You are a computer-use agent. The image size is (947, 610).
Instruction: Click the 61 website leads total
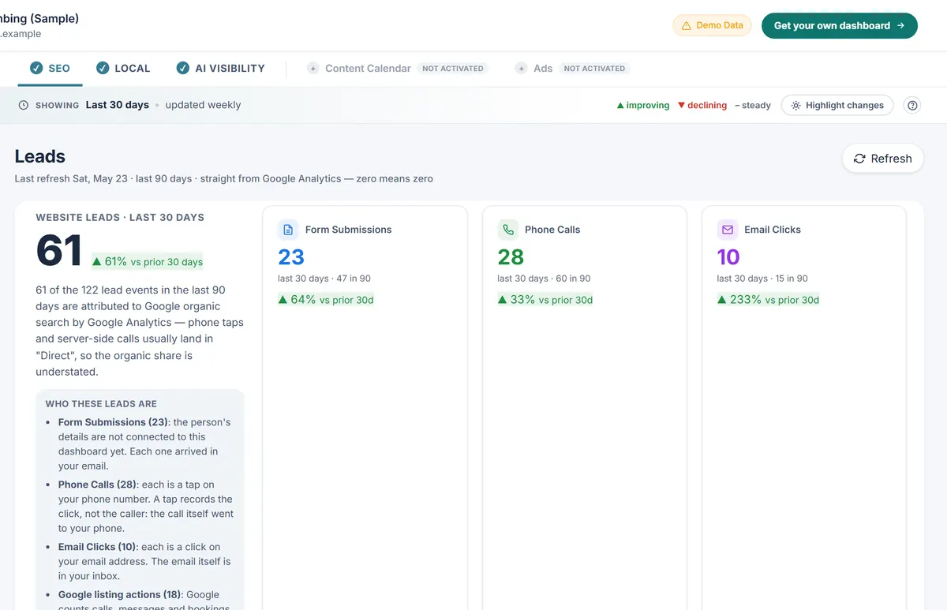[x=59, y=251]
